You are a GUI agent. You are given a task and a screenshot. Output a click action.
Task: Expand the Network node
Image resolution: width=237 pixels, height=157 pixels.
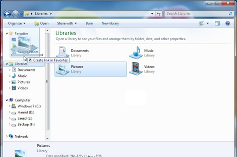[x=7, y=136]
